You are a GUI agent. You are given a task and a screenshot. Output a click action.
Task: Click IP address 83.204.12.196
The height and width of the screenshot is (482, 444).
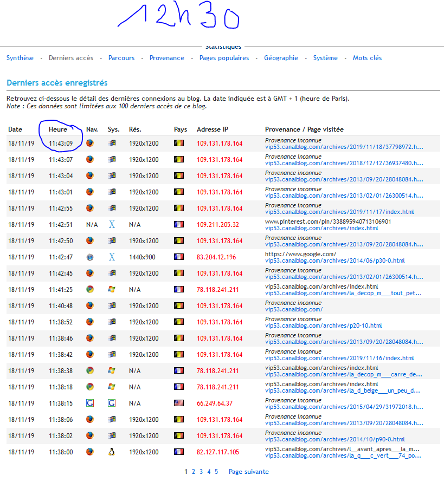tap(216, 257)
